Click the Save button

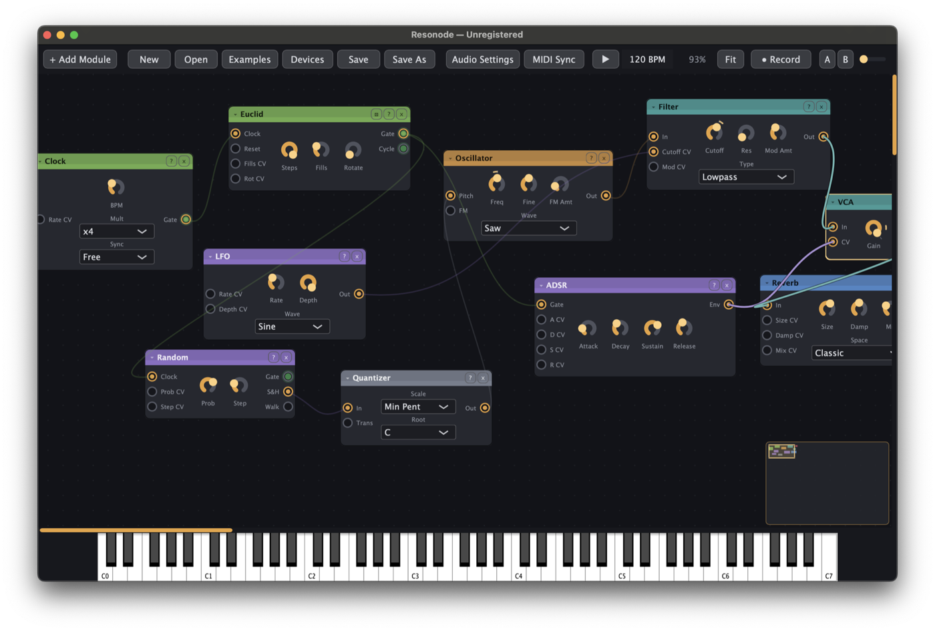(x=358, y=59)
